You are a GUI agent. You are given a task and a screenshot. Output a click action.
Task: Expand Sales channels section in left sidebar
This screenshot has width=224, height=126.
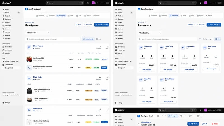pos(7,44)
